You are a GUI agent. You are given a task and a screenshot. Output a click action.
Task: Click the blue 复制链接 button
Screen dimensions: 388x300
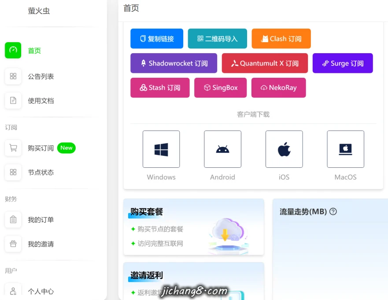click(x=157, y=39)
